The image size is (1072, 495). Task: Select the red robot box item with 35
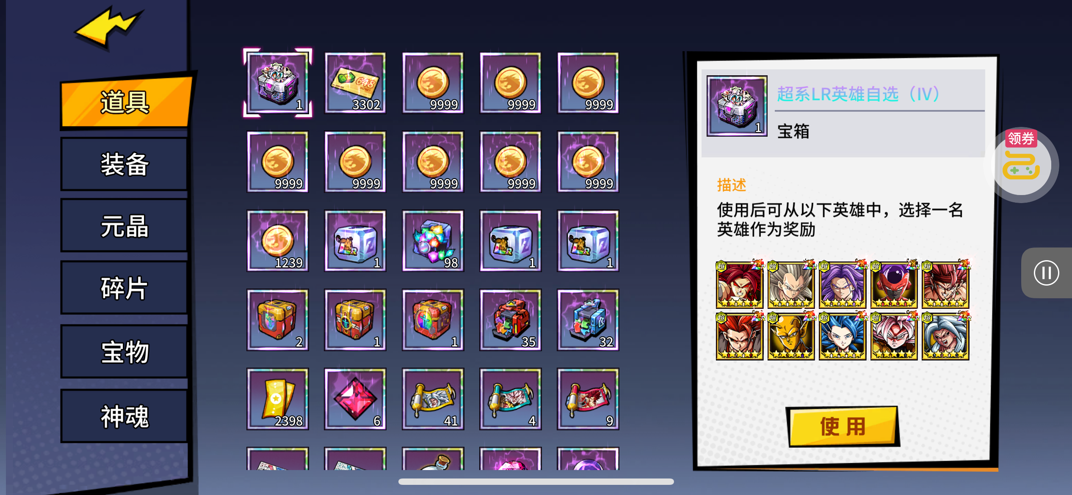(510, 320)
